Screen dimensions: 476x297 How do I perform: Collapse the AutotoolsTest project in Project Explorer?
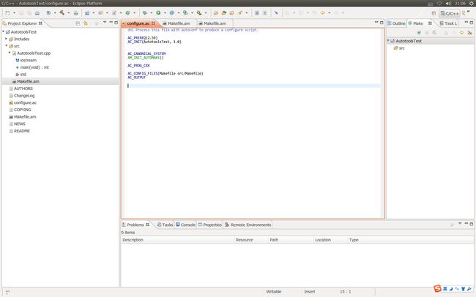click(x=4, y=31)
